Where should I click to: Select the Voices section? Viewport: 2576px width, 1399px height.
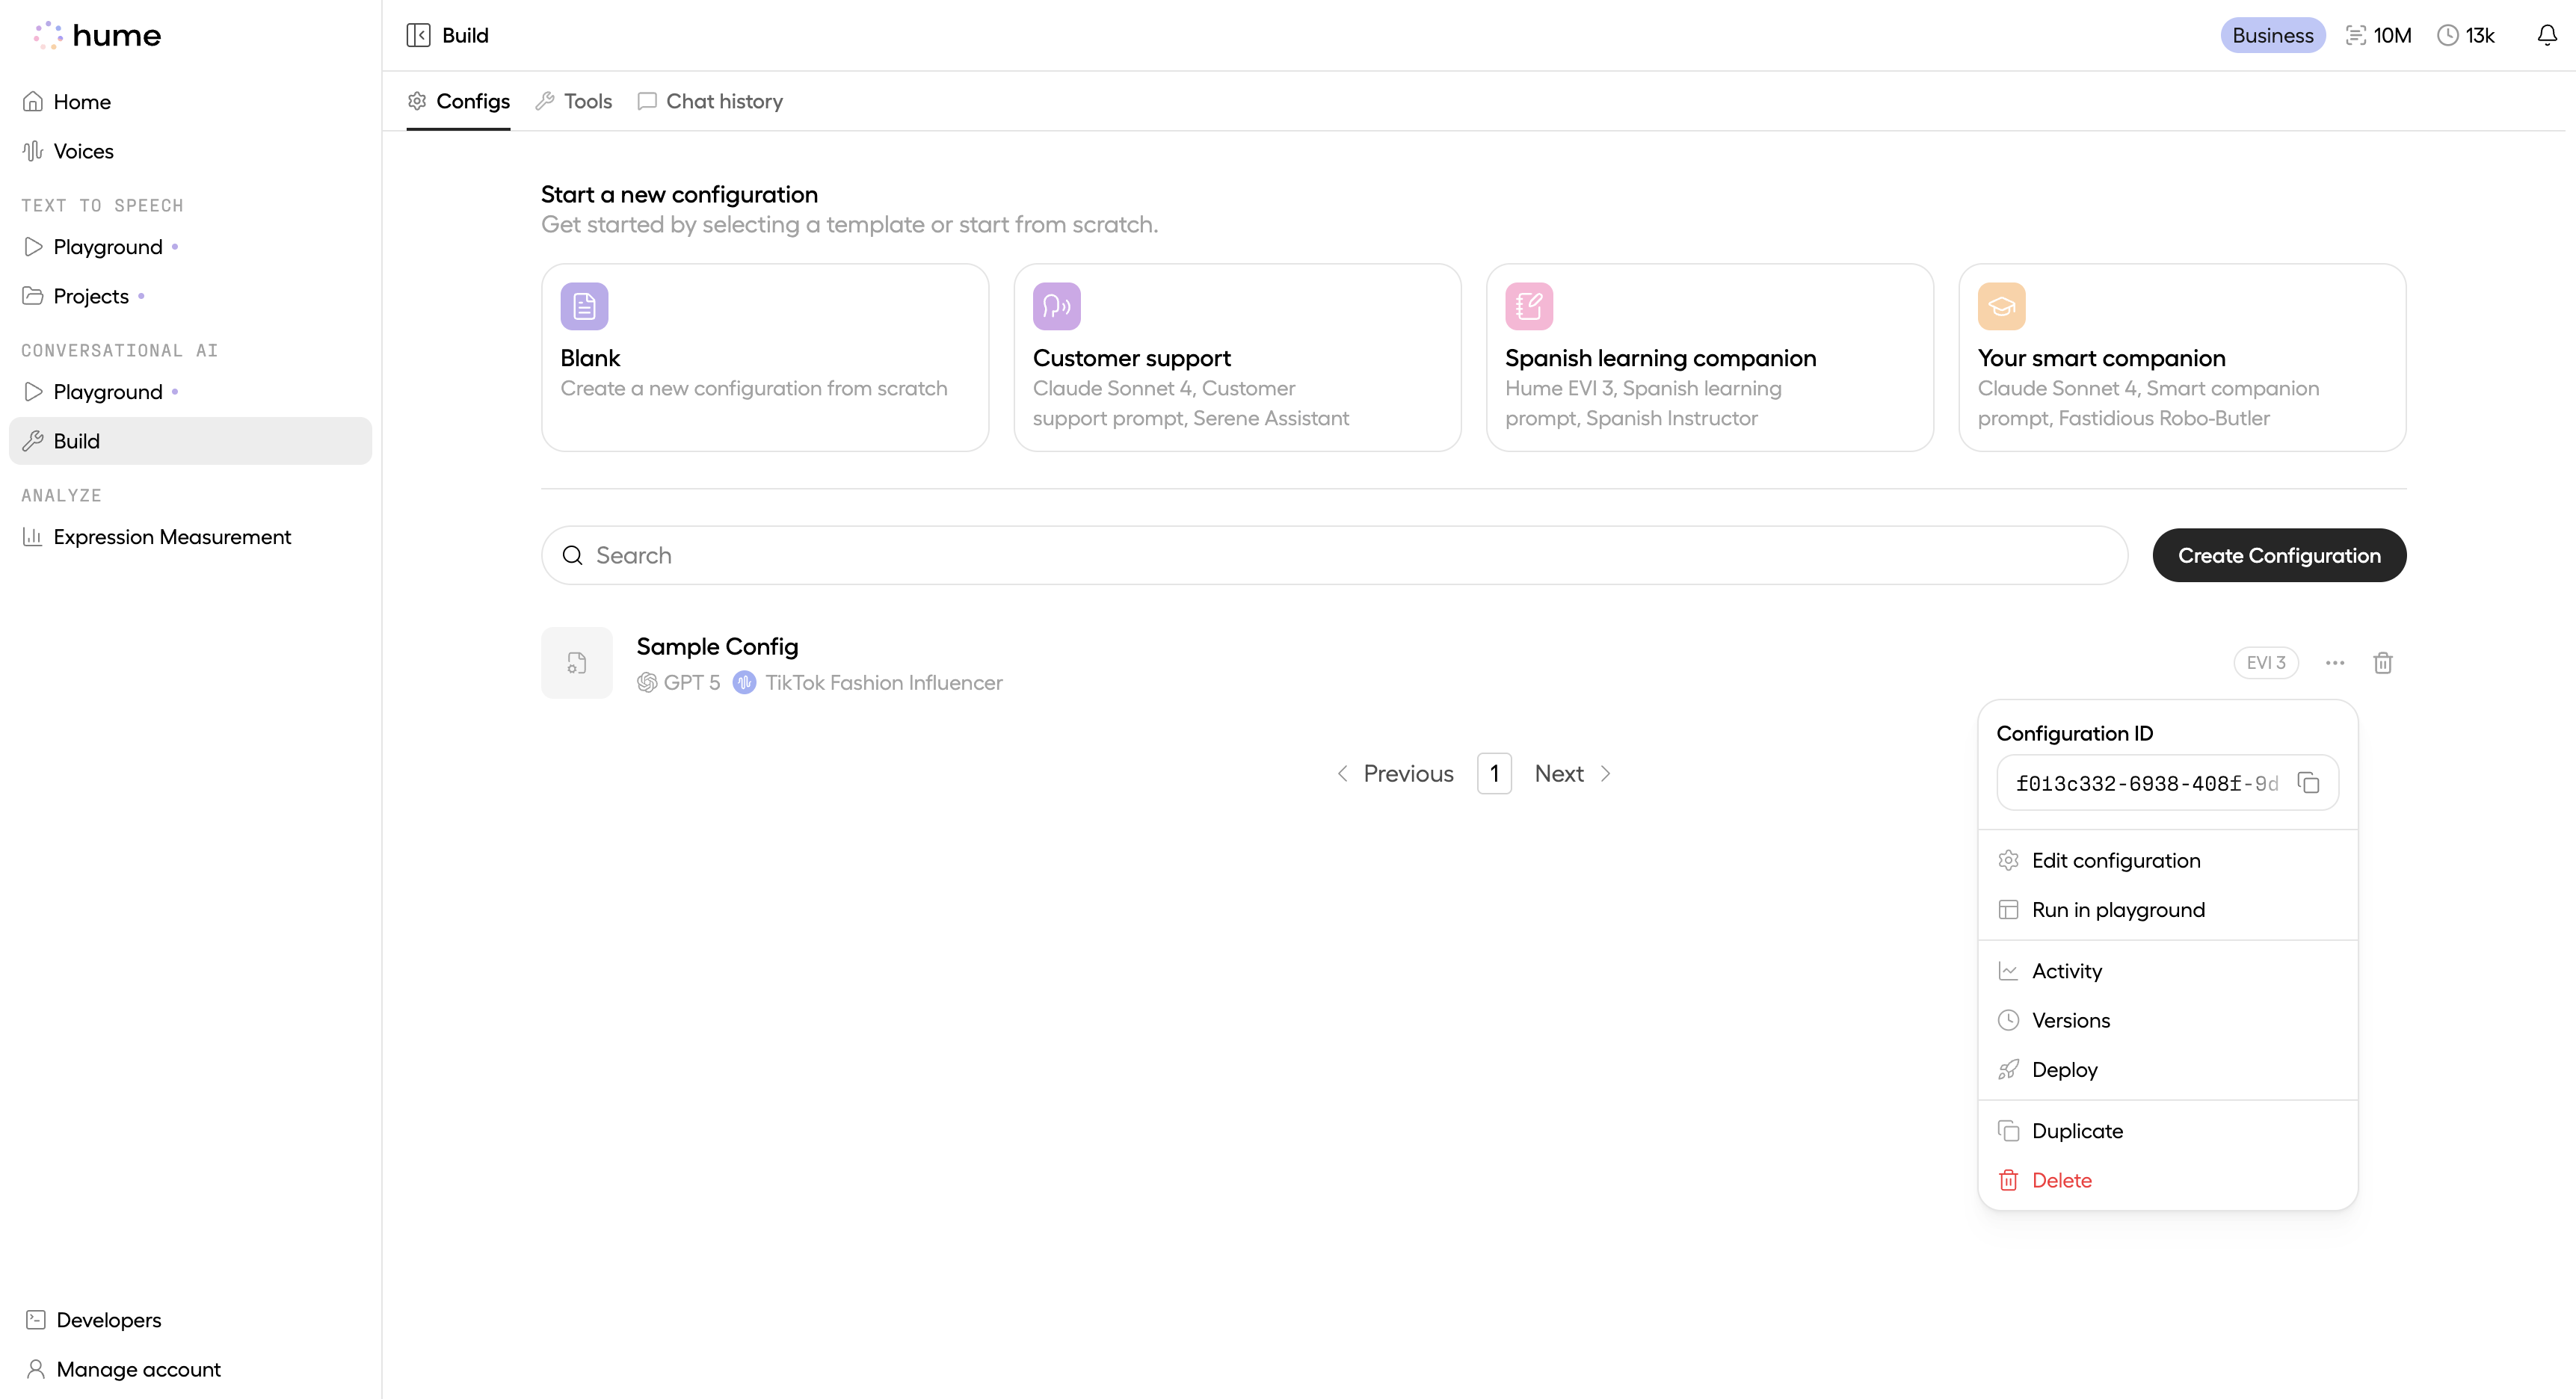point(83,151)
